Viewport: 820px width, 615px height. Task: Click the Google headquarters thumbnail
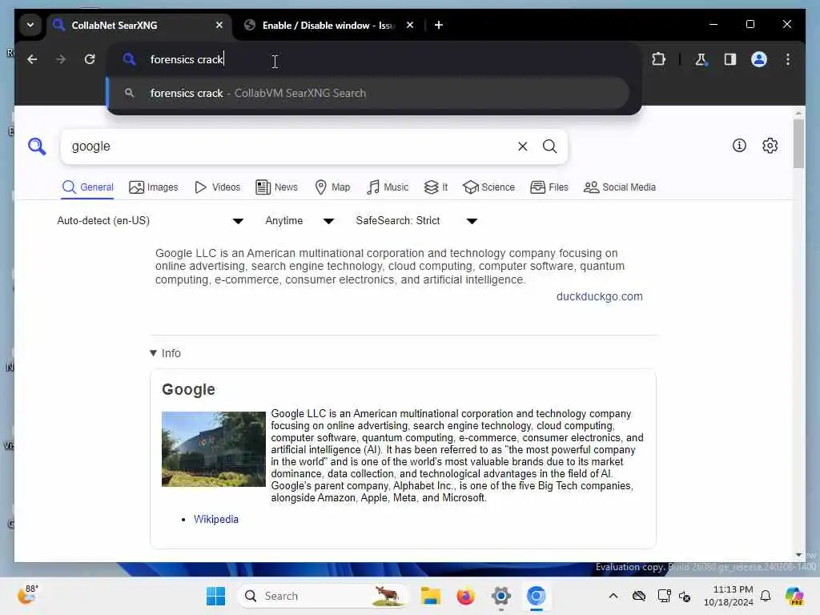pos(213,449)
